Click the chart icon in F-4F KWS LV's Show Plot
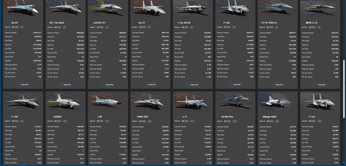This screenshot has height=166, width=346. [x=274, y=85]
